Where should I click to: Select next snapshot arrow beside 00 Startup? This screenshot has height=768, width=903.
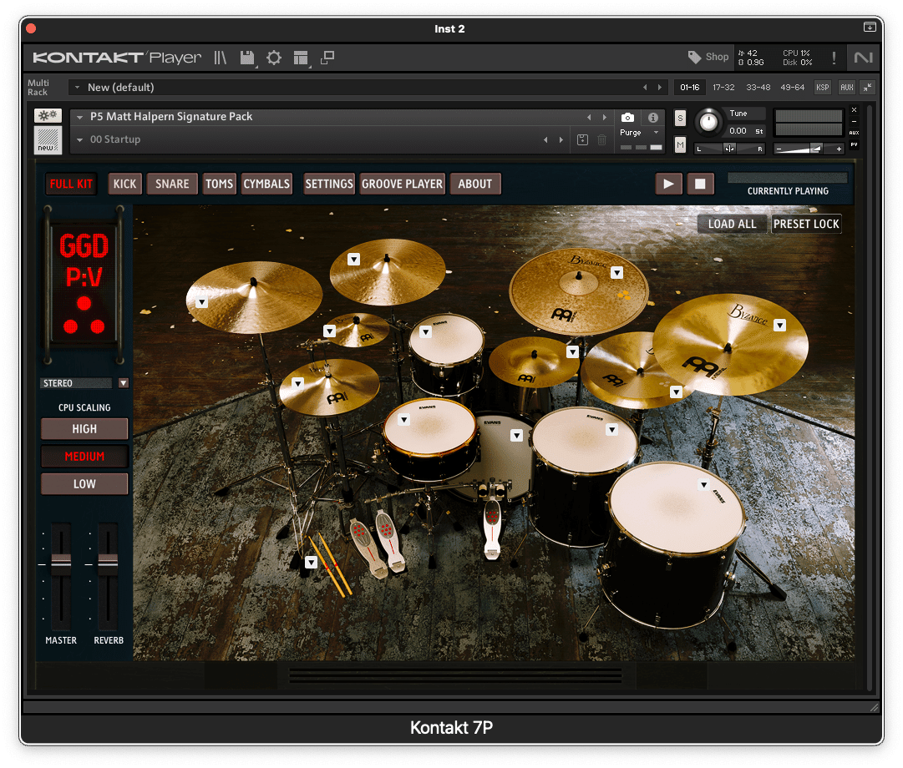561,140
